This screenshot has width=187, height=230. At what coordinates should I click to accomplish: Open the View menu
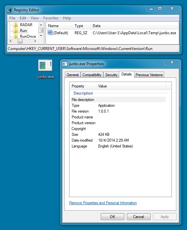(x=35, y=18)
